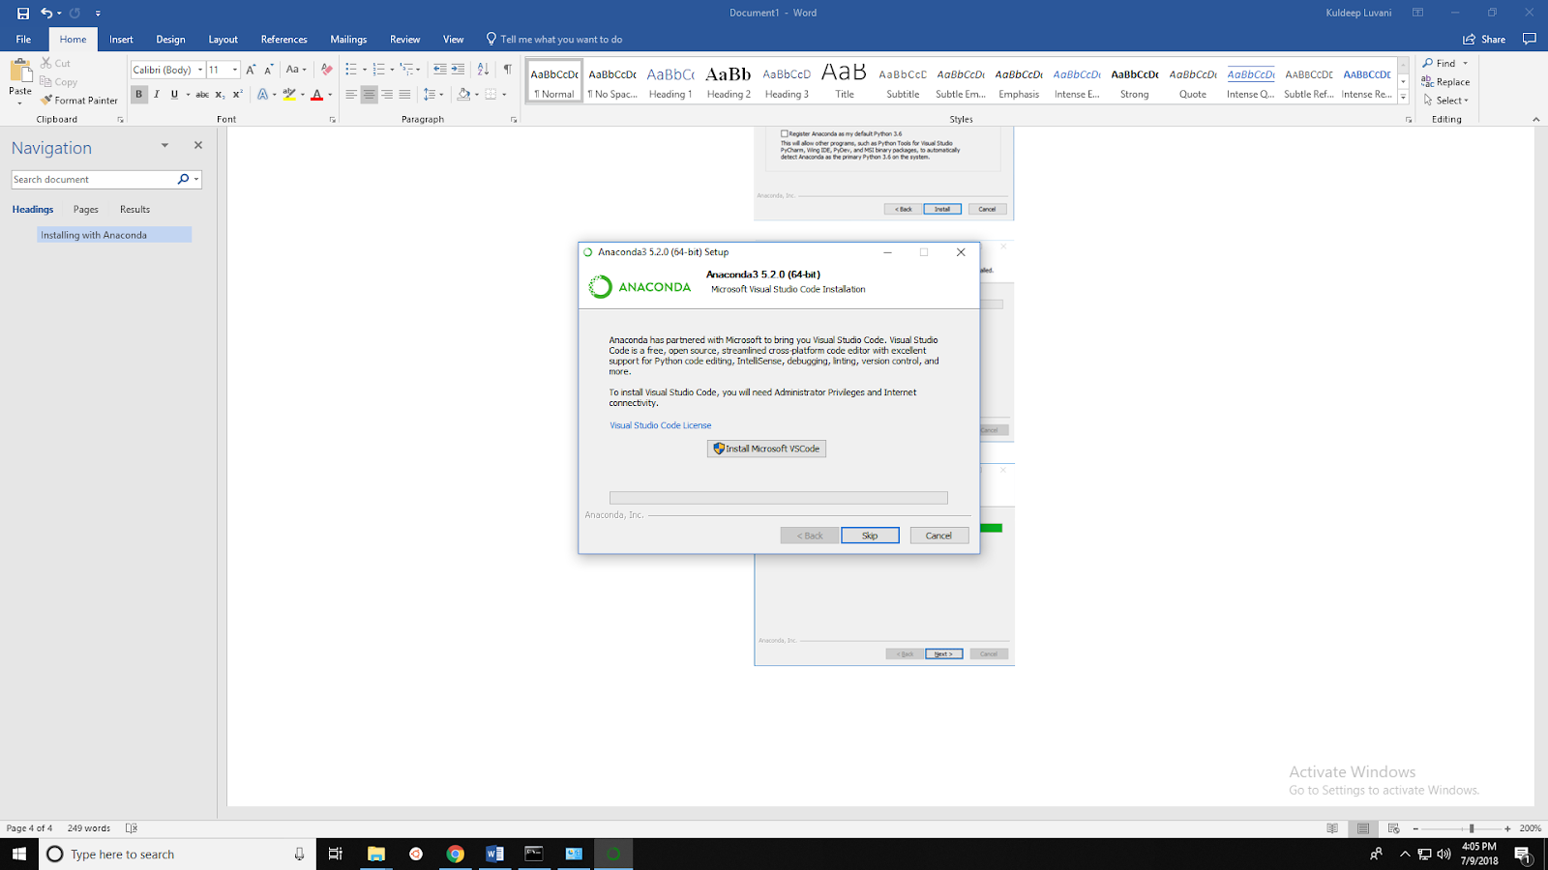Save document from Quick Access Toolbar

23,14
